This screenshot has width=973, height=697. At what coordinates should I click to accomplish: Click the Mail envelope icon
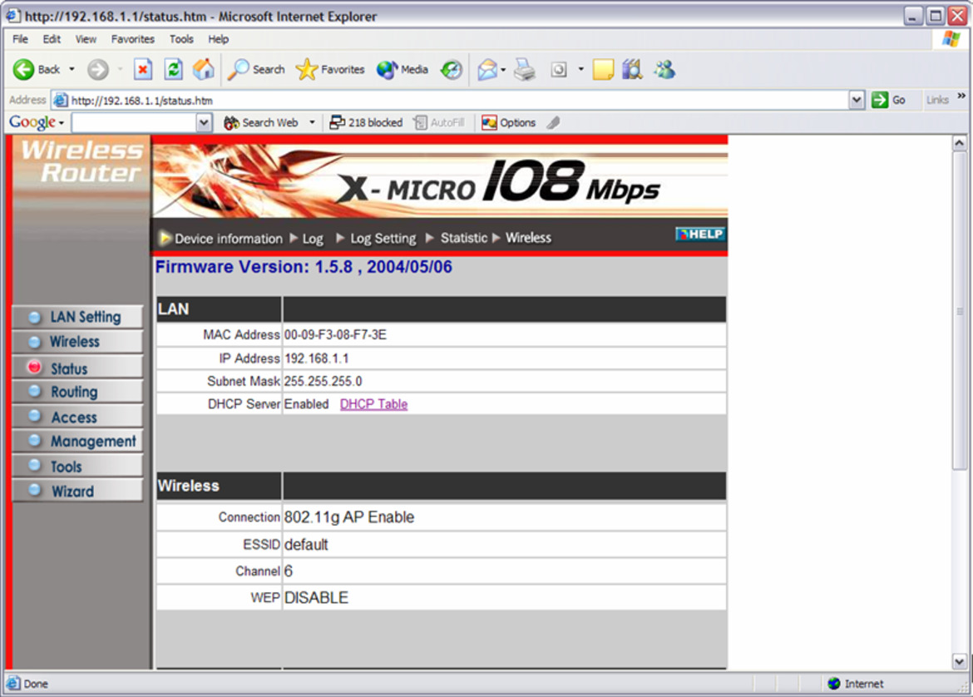[x=487, y=70]
